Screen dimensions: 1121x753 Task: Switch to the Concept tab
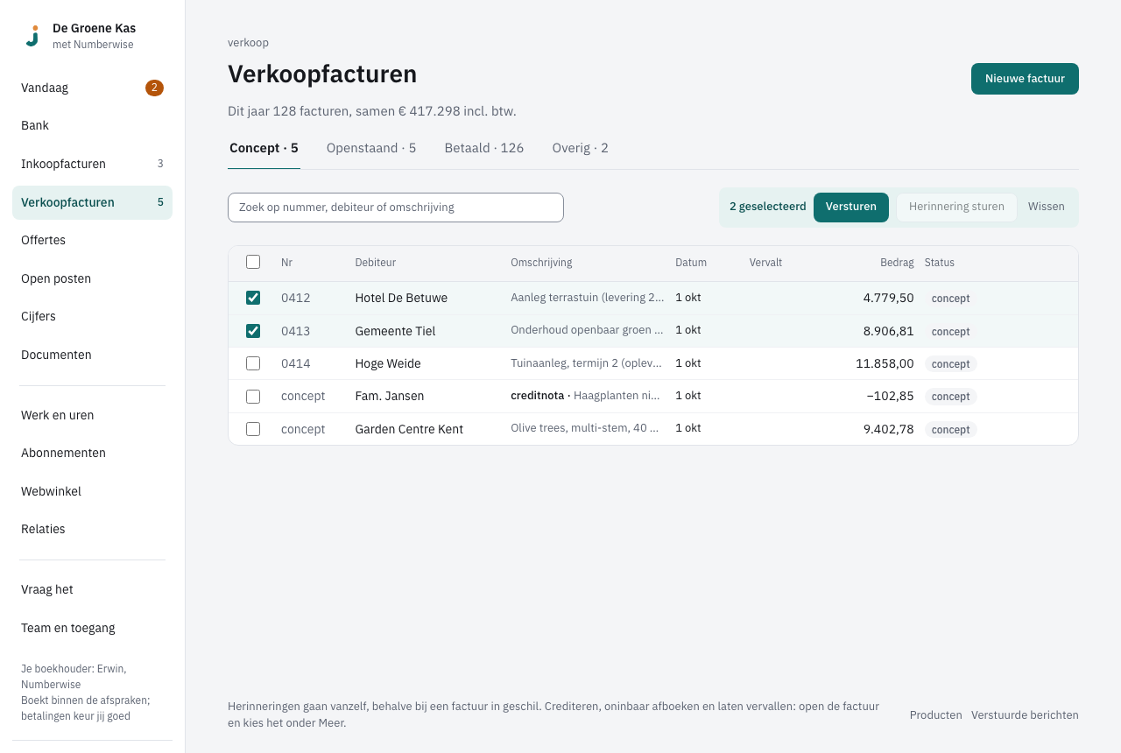(264, 148)
